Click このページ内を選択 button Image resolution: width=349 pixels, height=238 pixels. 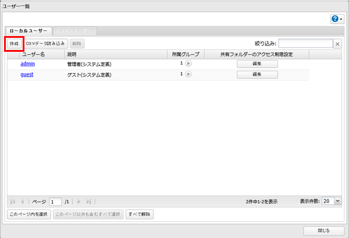click(x=29, y=214)
